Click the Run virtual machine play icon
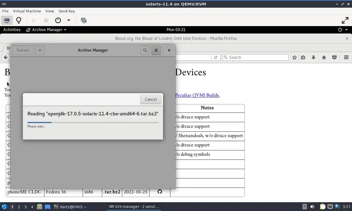352x211 pixels. point(34,20)
